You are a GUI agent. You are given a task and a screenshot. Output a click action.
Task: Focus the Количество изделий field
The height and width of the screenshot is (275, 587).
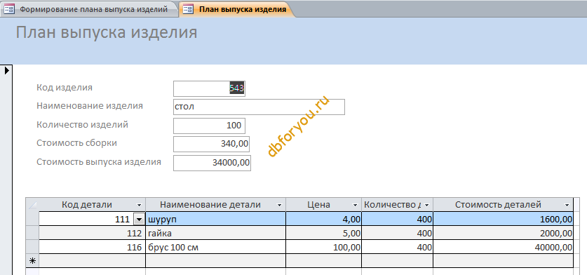209,126
